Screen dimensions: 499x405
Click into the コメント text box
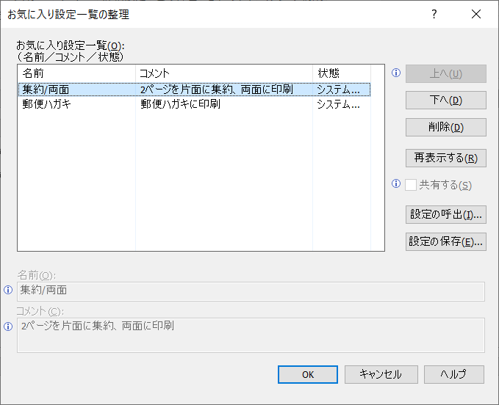tap(250, 335)
